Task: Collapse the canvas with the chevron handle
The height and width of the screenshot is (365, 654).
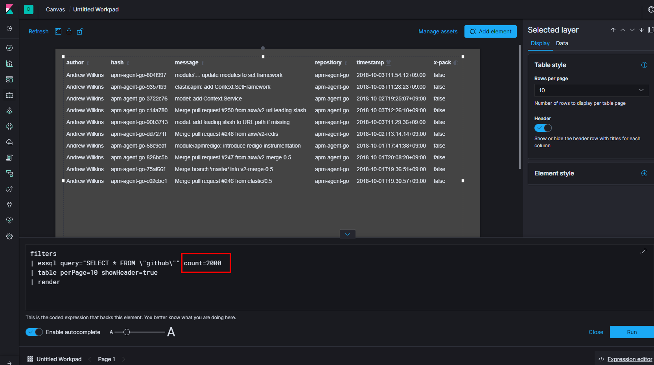Action: (x=348, y=234)
